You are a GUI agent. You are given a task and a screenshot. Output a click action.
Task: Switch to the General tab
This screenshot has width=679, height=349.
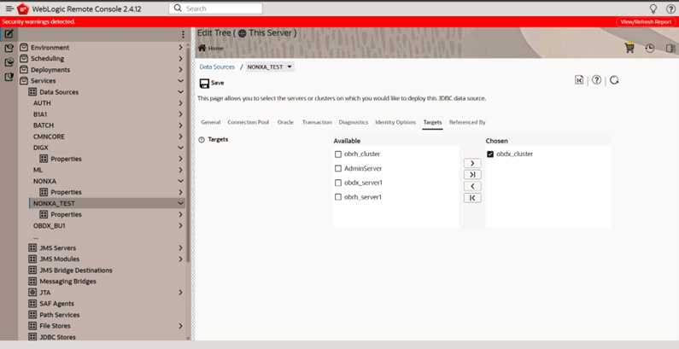[211, 122]
